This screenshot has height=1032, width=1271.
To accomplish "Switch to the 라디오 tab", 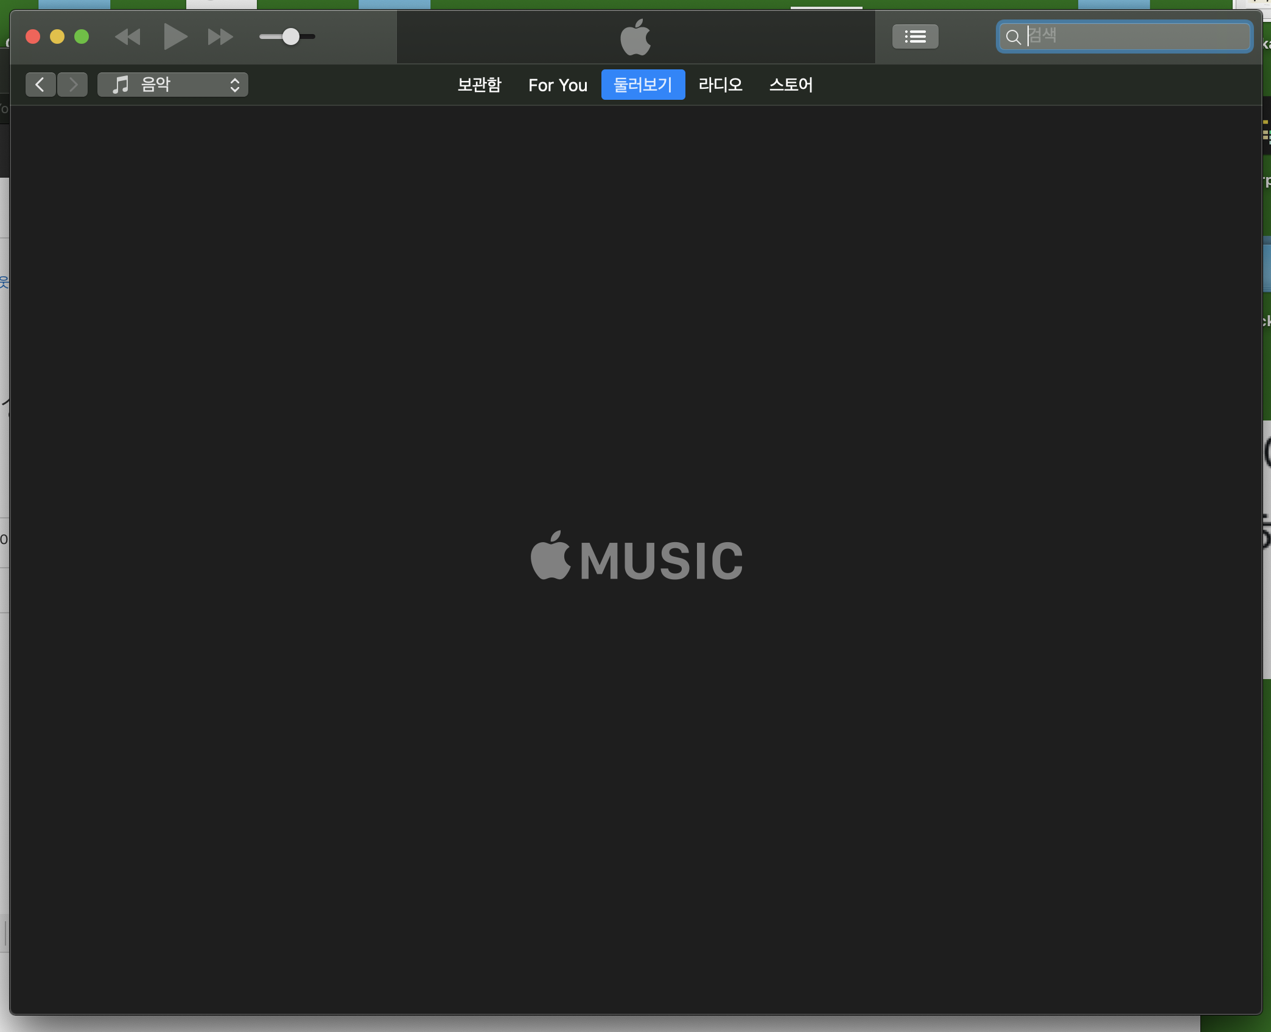I will tap(720, 85).
